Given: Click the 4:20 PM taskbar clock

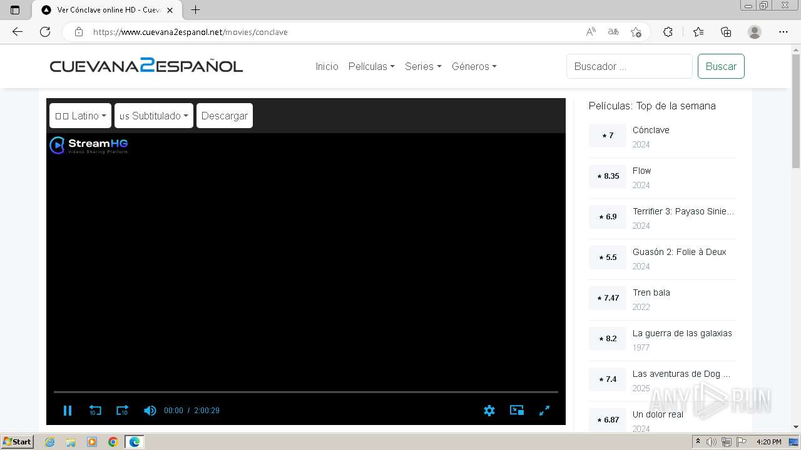Looking at the screenshot, I should 769,442.
